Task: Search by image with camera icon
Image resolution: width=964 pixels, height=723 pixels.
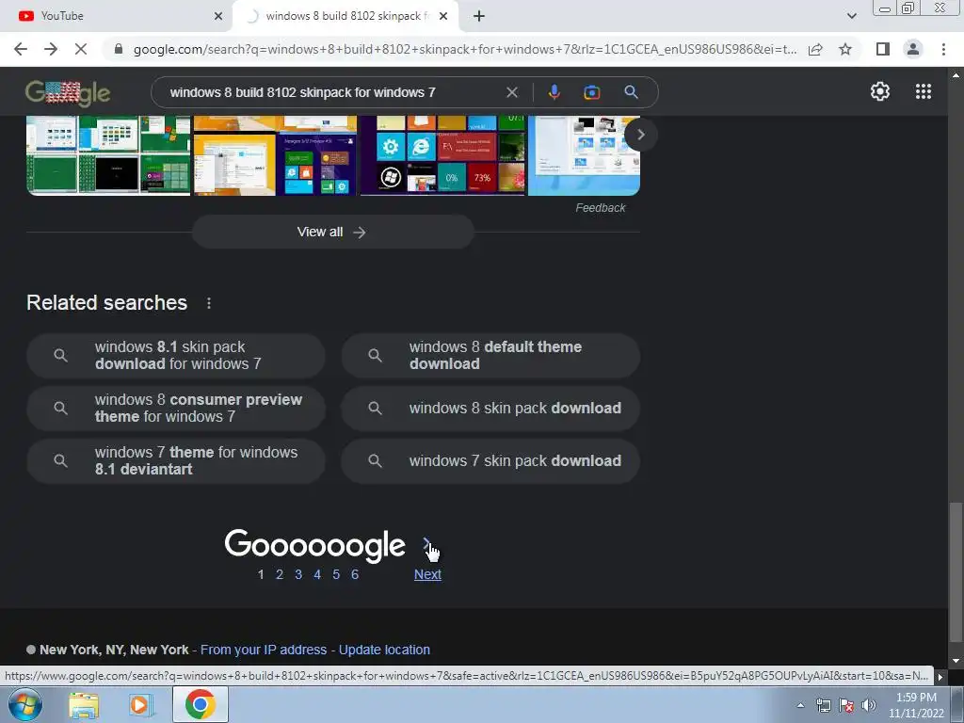Action: (x=591, y=92)
